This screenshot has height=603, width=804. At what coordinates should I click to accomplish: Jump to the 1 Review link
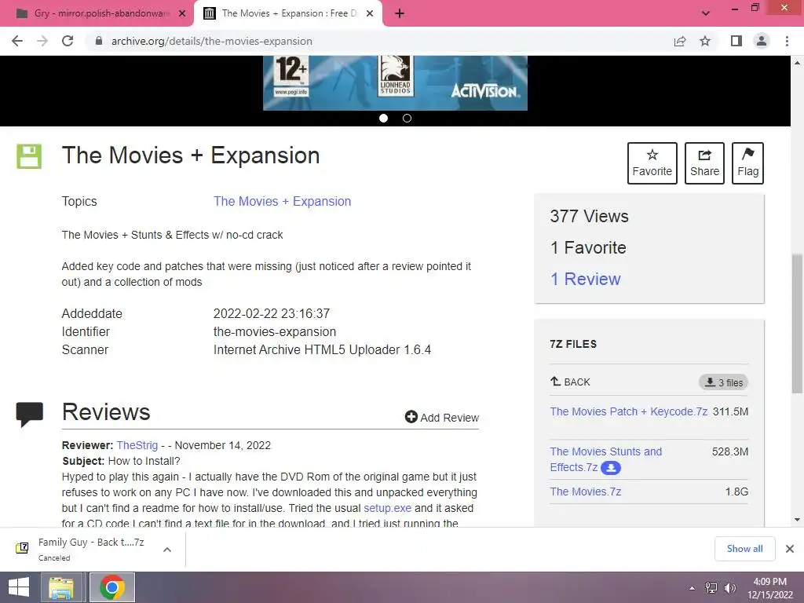click(585, 279)
